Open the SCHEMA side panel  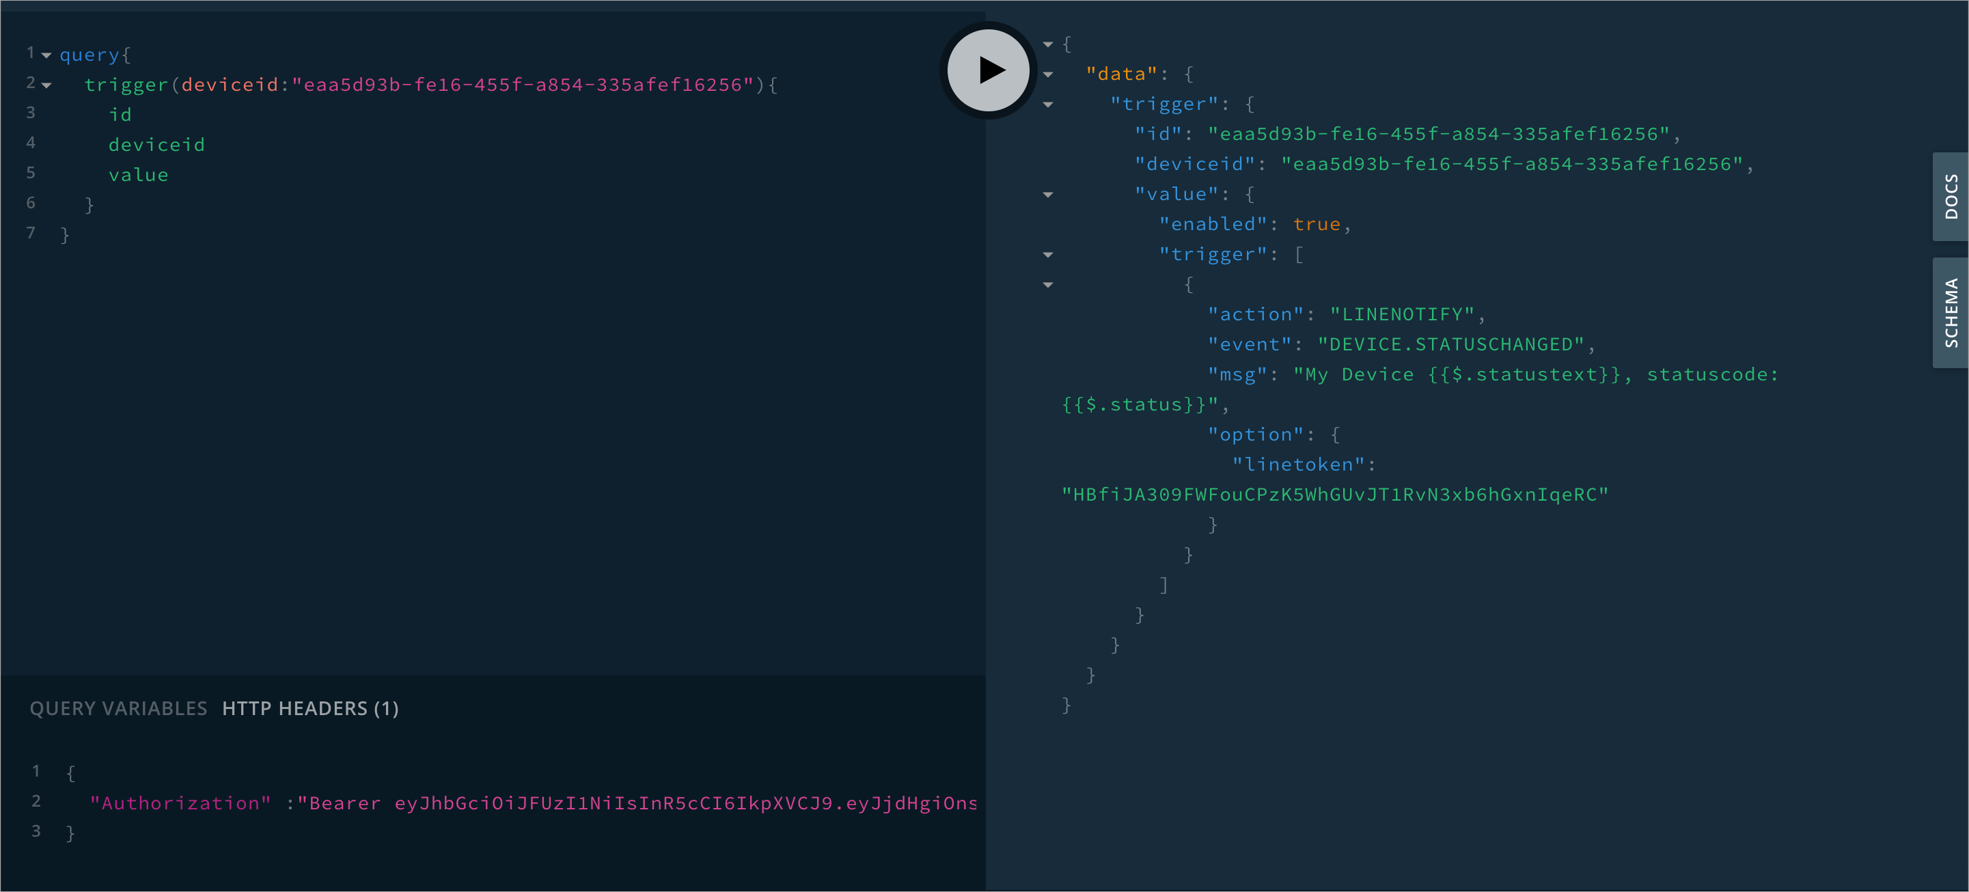1951,313
